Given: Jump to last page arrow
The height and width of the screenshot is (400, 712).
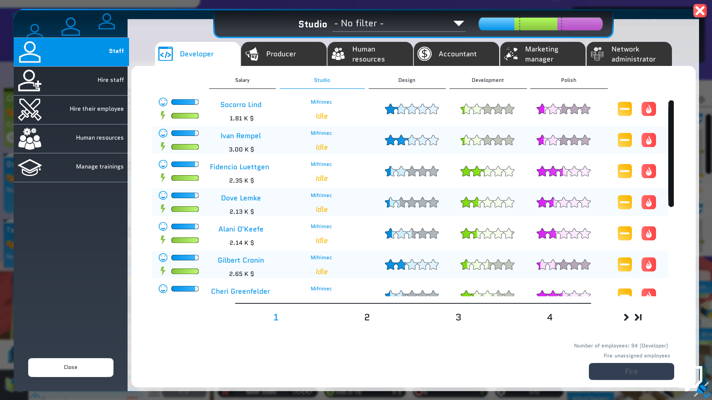Looking at the screenshot, I should [x=638, y=317].
